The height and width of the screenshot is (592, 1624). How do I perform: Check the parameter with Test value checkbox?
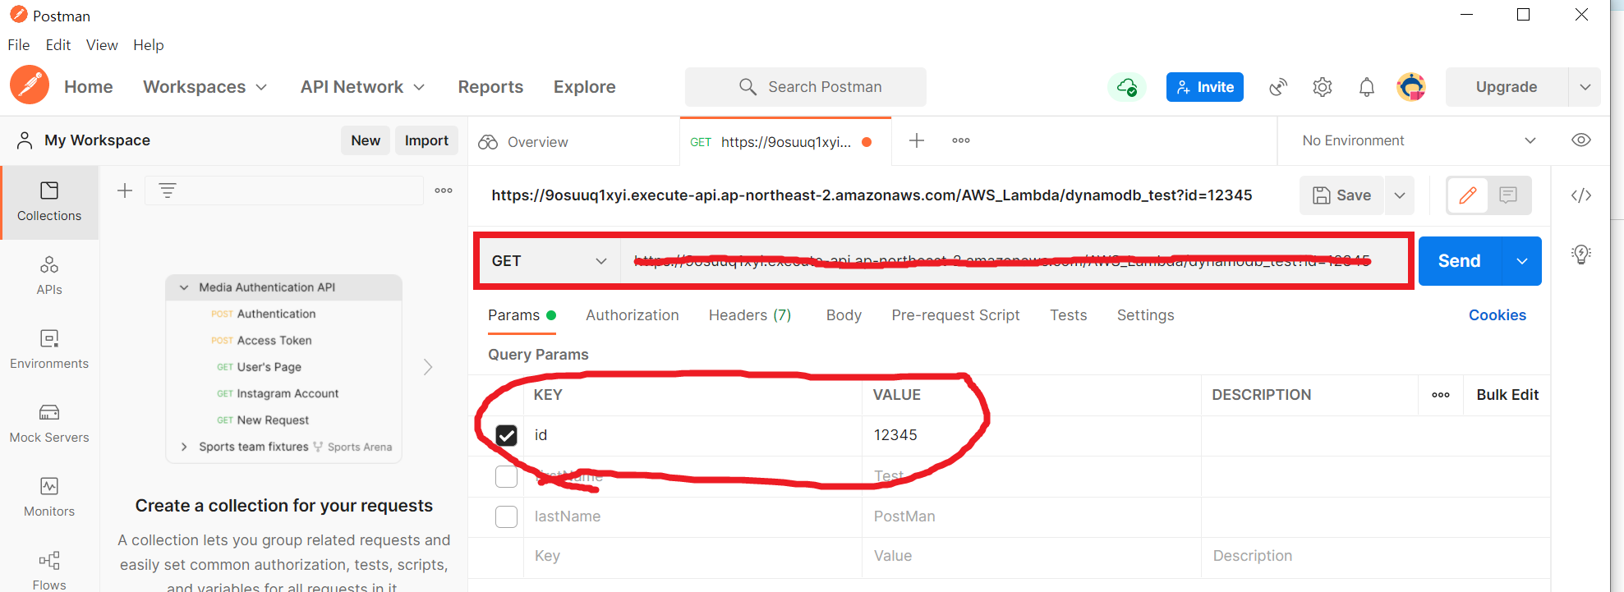click(x=507, y=476)
